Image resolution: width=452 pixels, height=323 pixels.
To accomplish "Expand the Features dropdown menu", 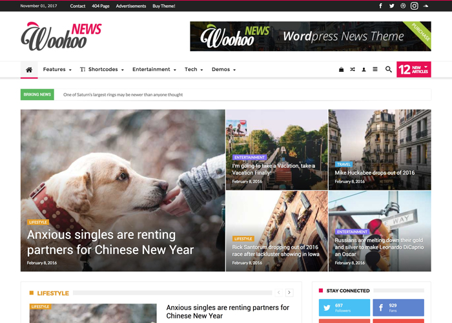I will click(57, 70).
